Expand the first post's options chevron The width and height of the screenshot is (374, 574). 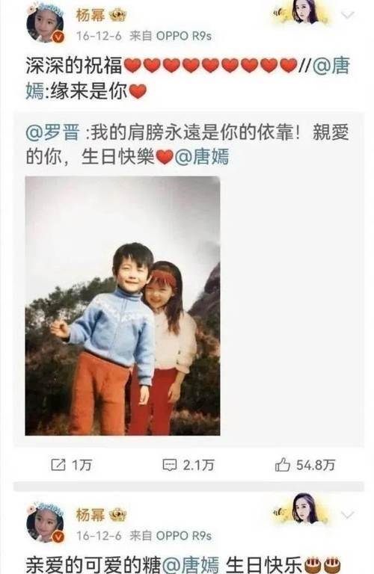click(x=347, y=16)
